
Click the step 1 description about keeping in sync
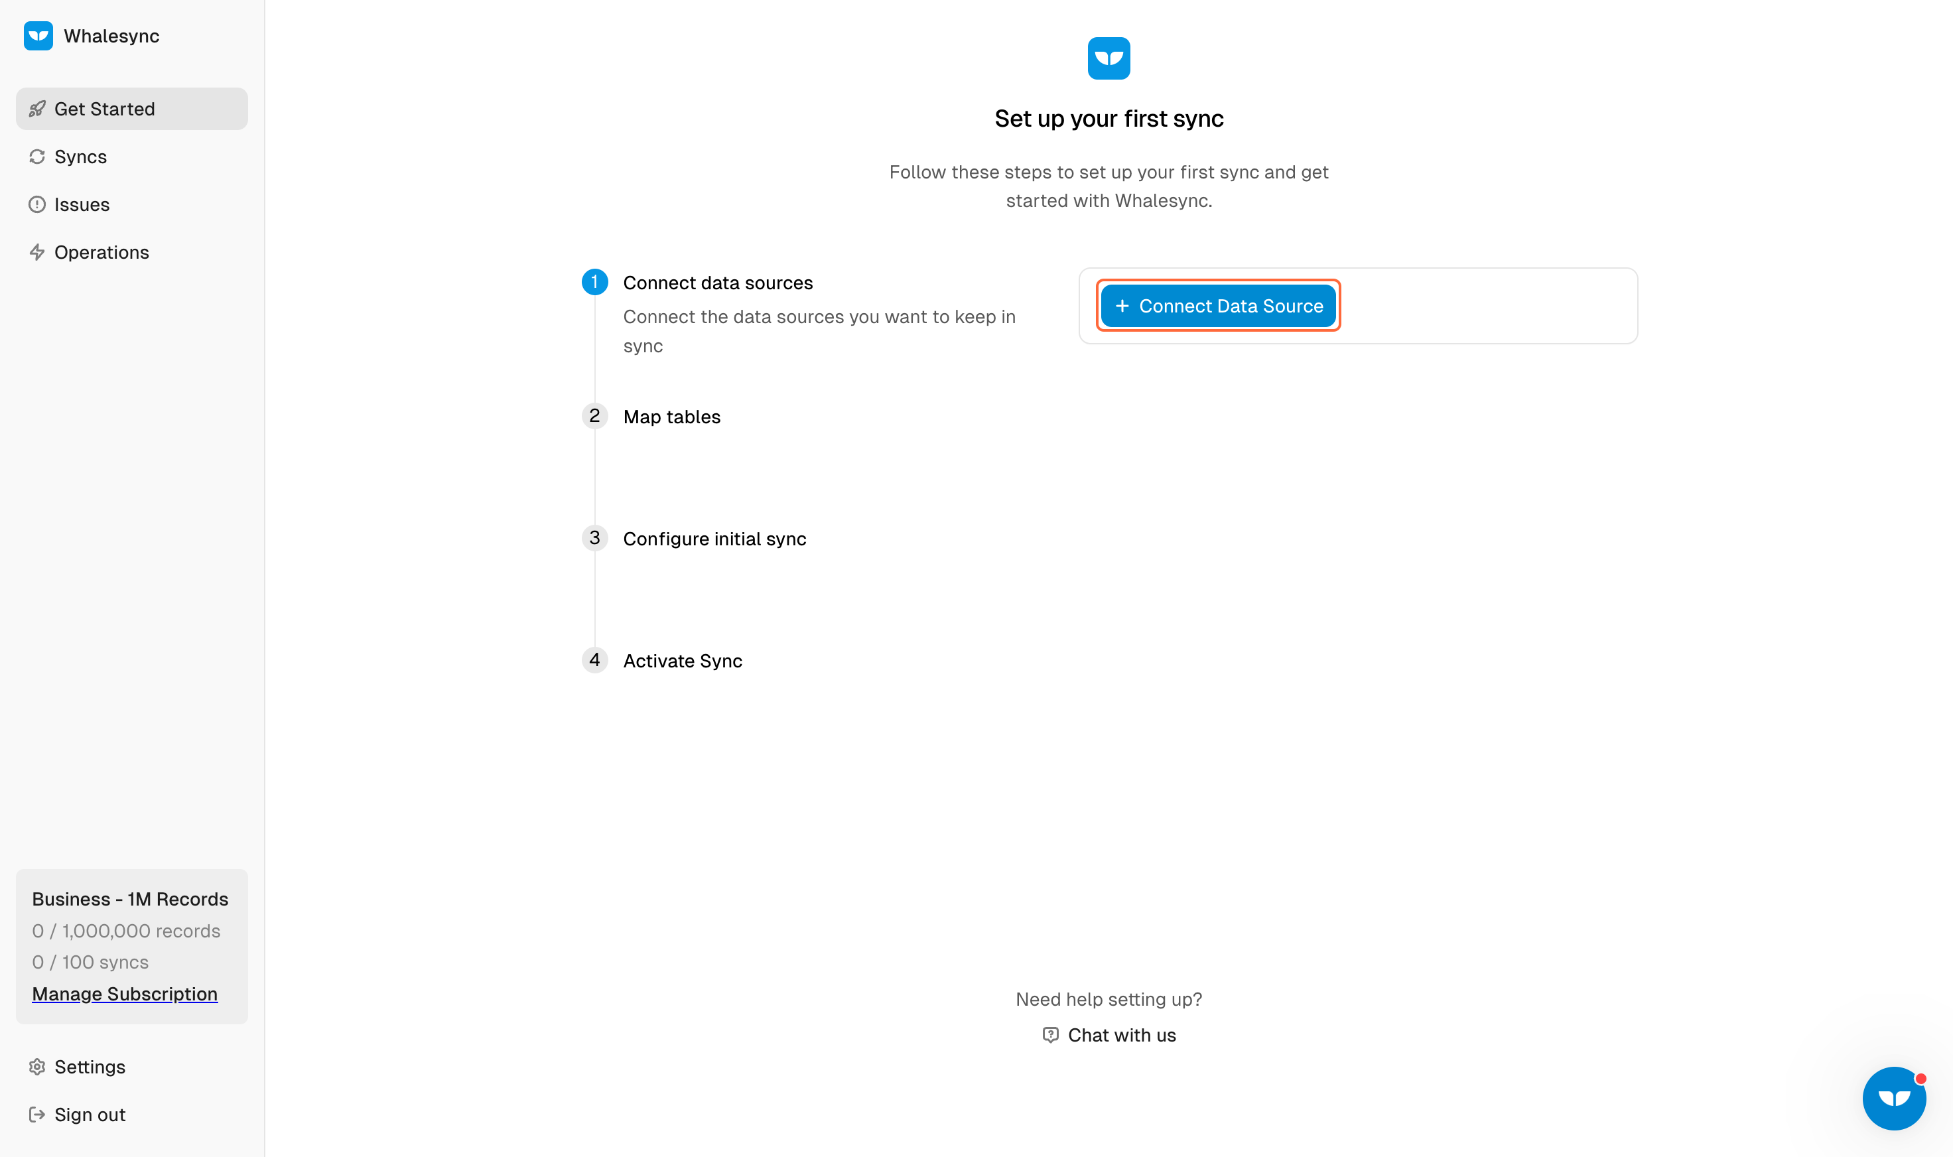(819, 330)
